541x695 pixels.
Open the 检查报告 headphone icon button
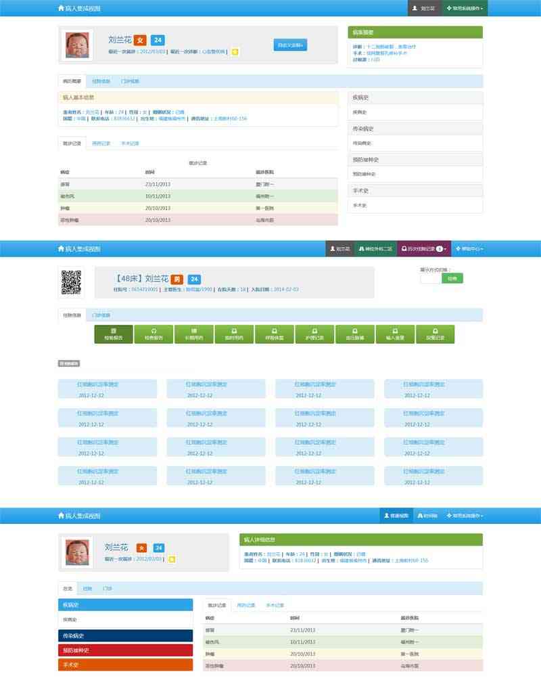(154, 334)
